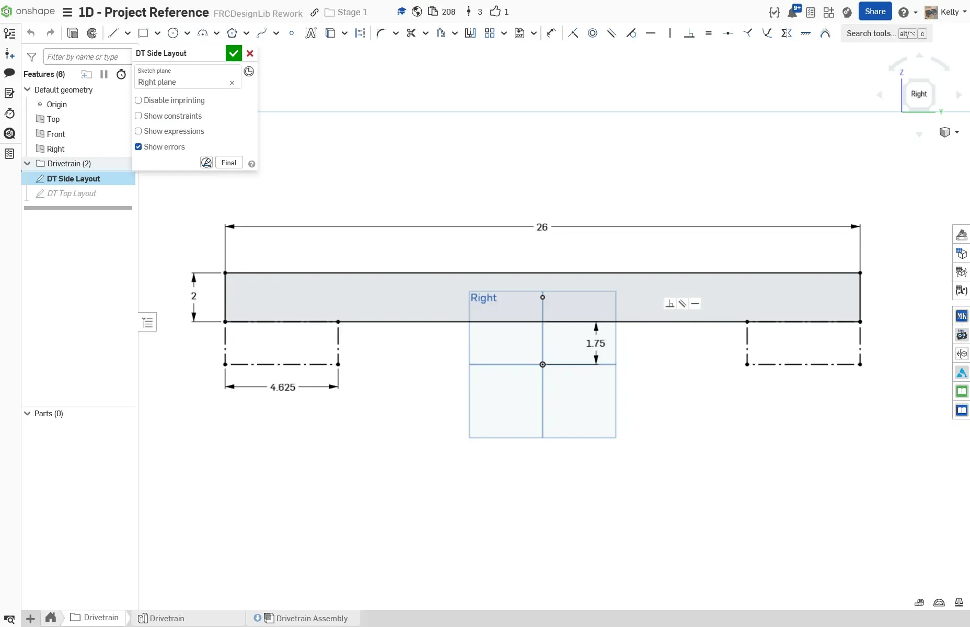This screenshot has width=970, height=627.
Task: Accept sketch with the green checkmark
Action: 234,53
